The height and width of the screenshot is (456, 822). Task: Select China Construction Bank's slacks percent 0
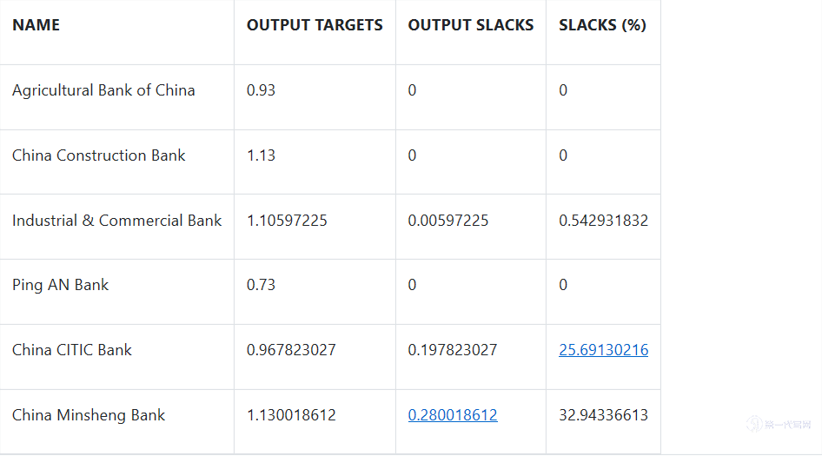click(563, 155)
